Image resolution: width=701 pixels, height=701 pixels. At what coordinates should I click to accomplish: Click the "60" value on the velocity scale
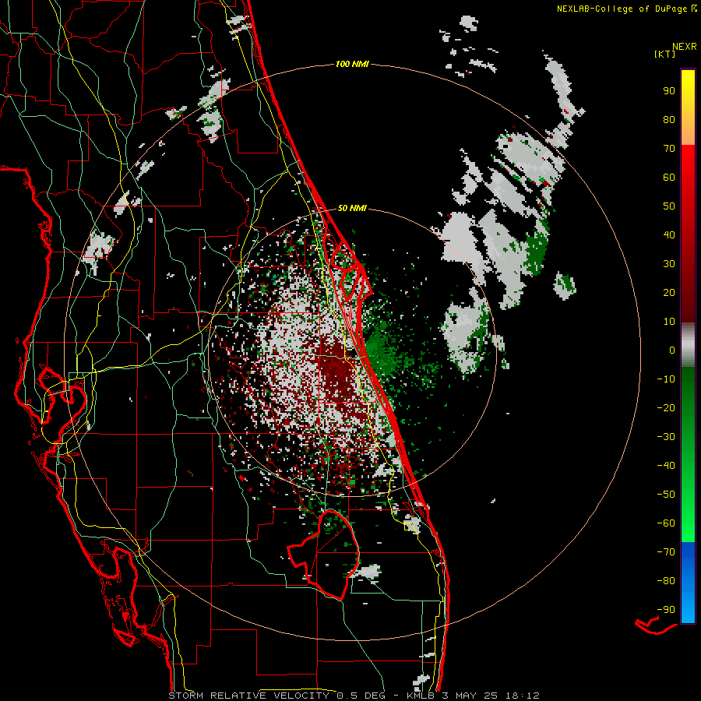tap(669, 177)
